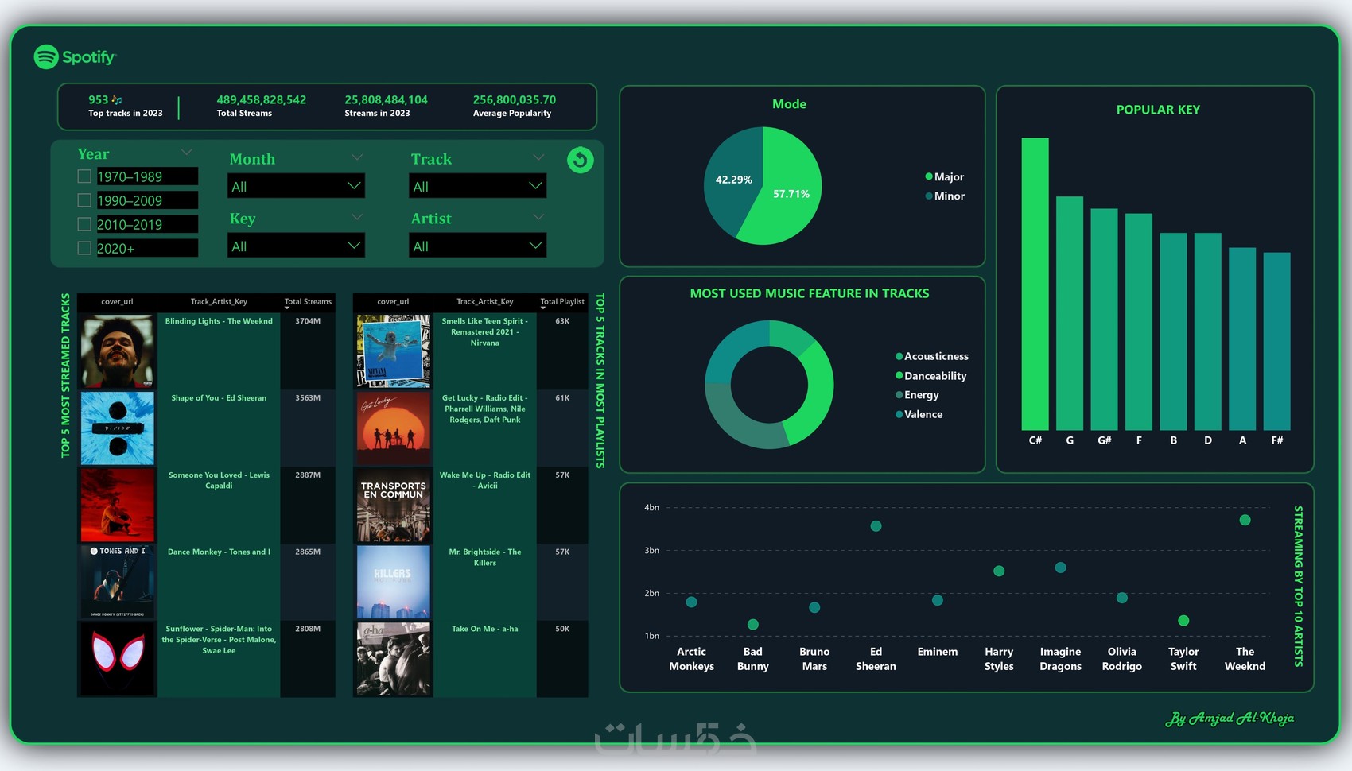Open the Key filter dropdown

pos(296,246)
